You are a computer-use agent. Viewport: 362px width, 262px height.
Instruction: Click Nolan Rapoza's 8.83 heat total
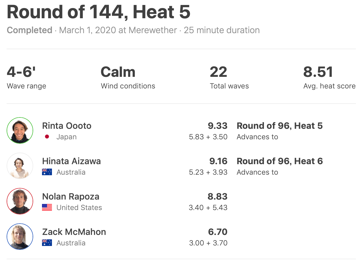pos(217,196)
